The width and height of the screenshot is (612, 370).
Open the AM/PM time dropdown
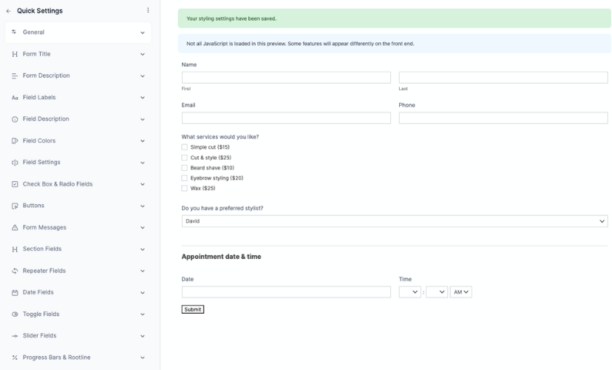click(x=461, y=292)
